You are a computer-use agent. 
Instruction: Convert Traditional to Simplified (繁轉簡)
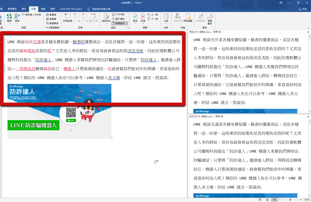click(51, 15)
